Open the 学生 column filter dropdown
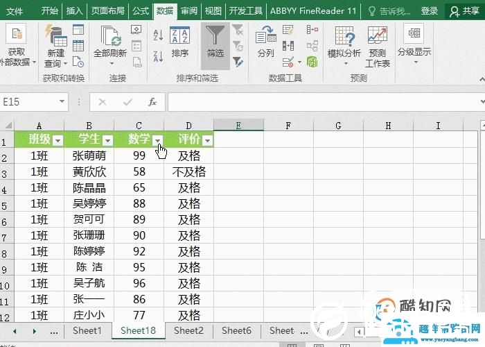This screenshot has height=347, width=485. tap(107, 141)
